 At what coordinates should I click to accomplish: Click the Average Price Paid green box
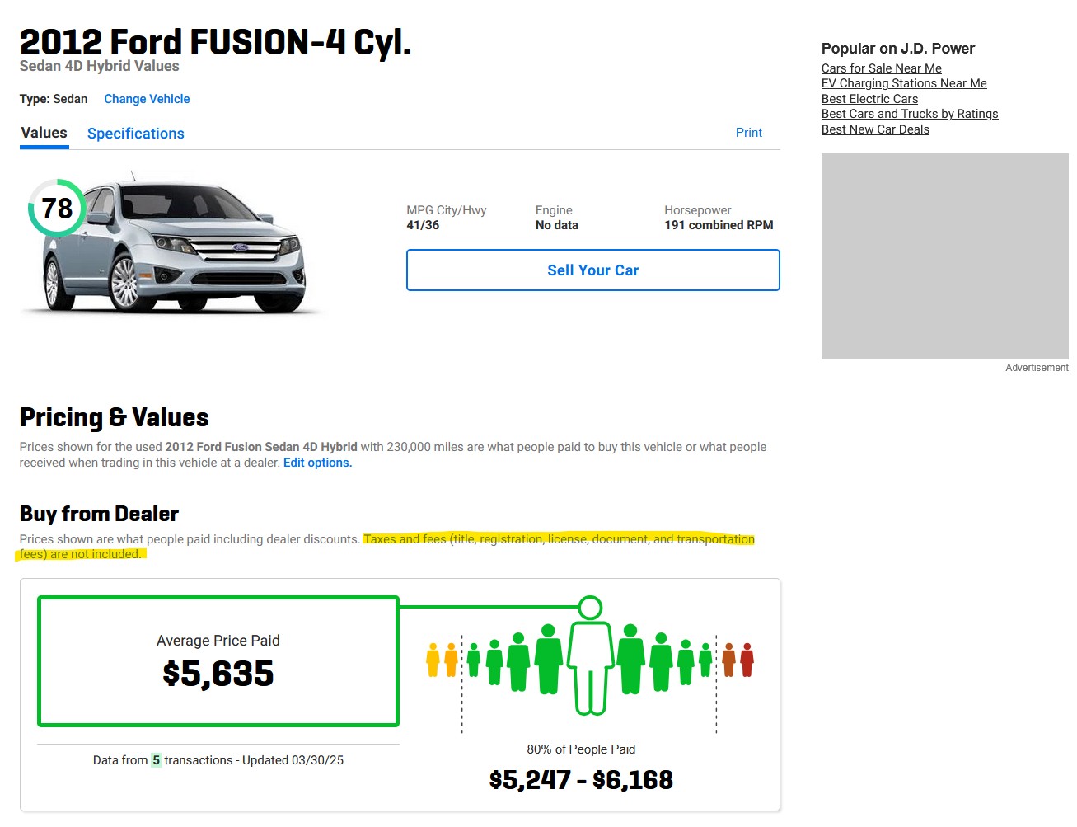tap(218, 661)
